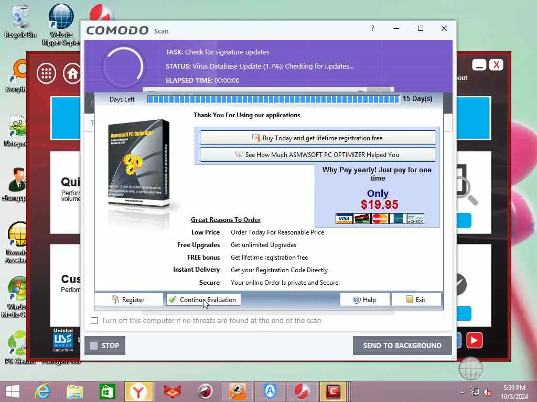The image size is (537, 402).
Task: Maximize the Comodo Scan window
Action: pos(421,28)
